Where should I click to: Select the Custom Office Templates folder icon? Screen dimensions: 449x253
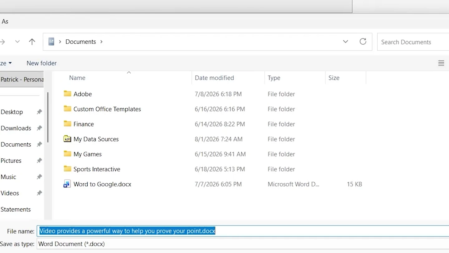tap(67, 109)
